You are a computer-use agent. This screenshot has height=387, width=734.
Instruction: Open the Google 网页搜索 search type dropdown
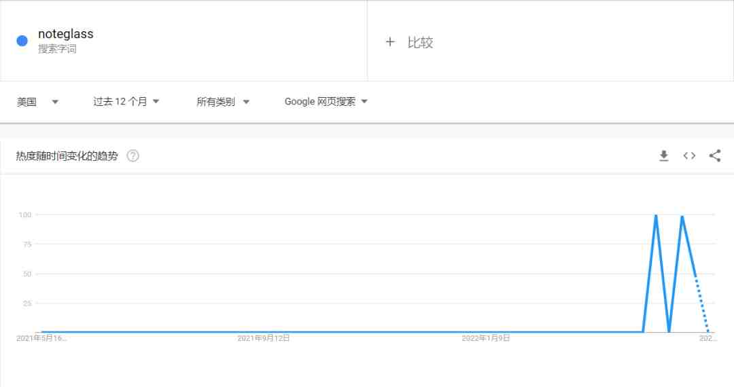point(326,101)
